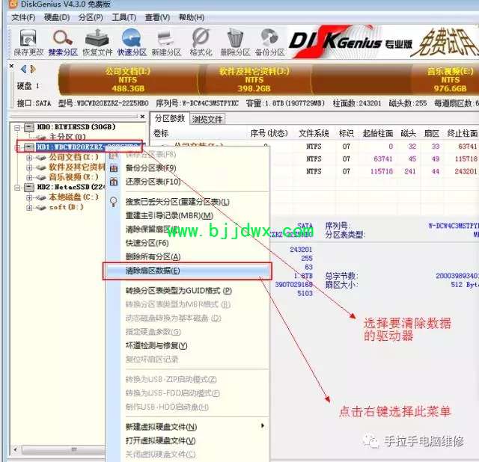Click the 文件系统 column header

(314, 133)
